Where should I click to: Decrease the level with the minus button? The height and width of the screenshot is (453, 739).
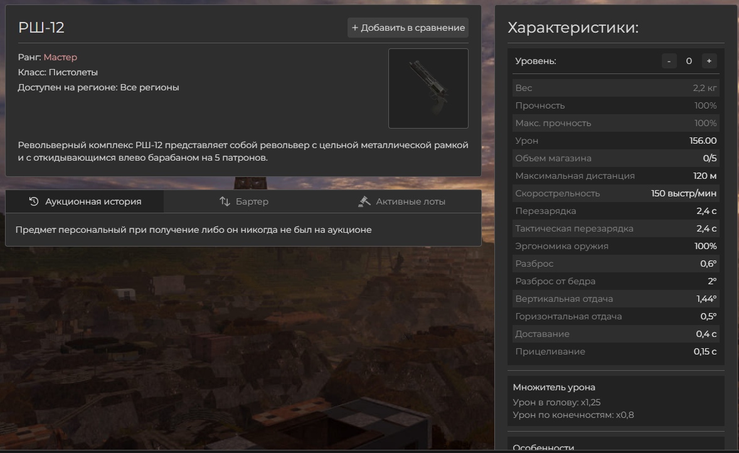(669, 61)
